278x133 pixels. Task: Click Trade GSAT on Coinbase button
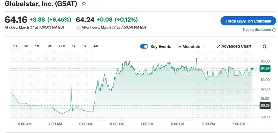(248, 21)
